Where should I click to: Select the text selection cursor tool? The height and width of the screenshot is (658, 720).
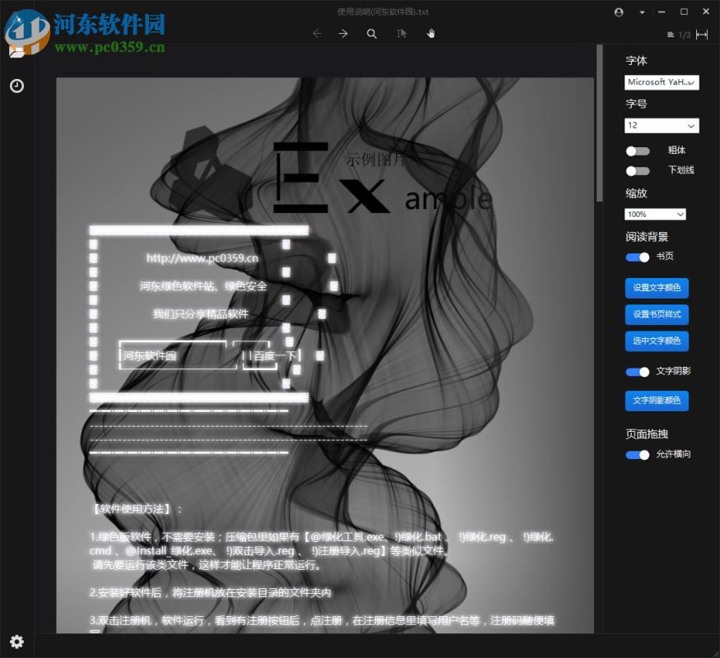coord(401,33)
